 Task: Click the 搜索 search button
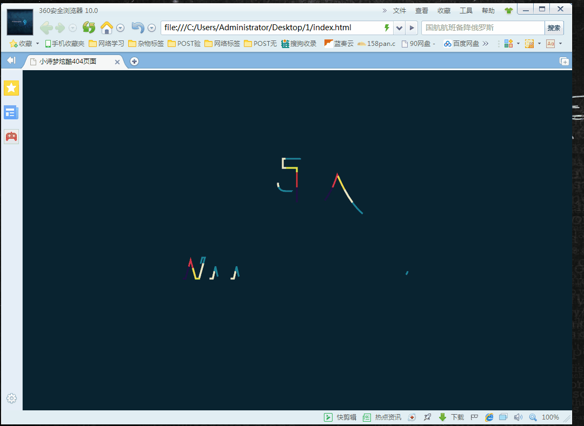pos(554,27)
